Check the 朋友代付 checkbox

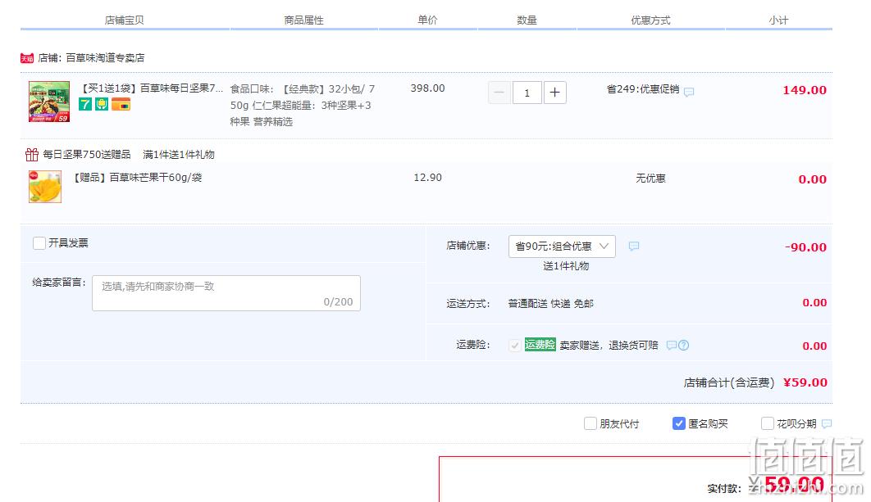tap(590, 423)
